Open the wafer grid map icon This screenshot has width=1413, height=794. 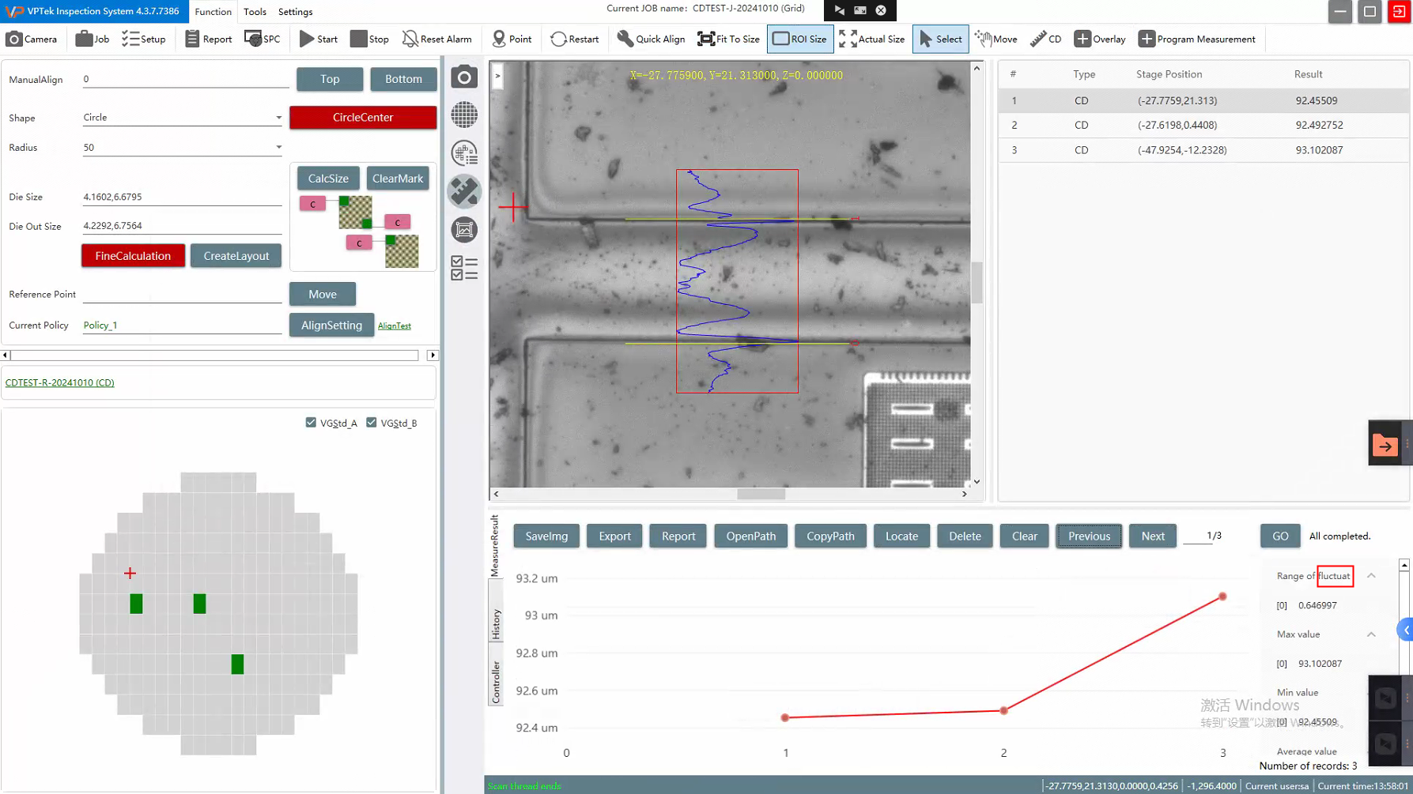click(464, 115)
